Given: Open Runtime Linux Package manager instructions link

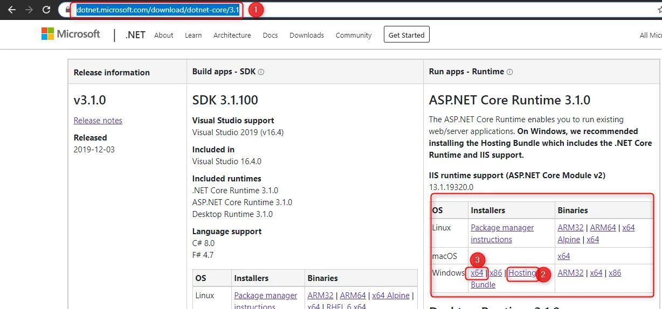Looking at the screenshot, I should click(x=502, y=234).
